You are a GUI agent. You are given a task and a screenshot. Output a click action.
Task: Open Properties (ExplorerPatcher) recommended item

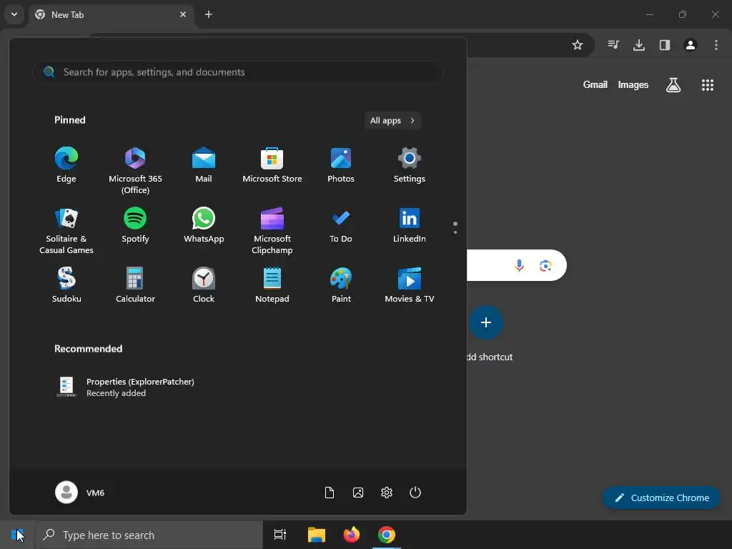[x=125, y=387]
